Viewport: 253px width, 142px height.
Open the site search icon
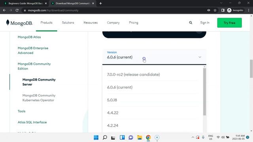point(191,23)
